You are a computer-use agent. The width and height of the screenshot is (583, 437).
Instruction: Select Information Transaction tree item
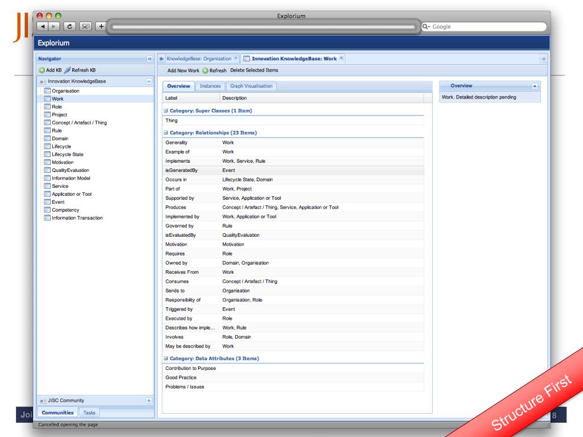[x=77, y=218]
